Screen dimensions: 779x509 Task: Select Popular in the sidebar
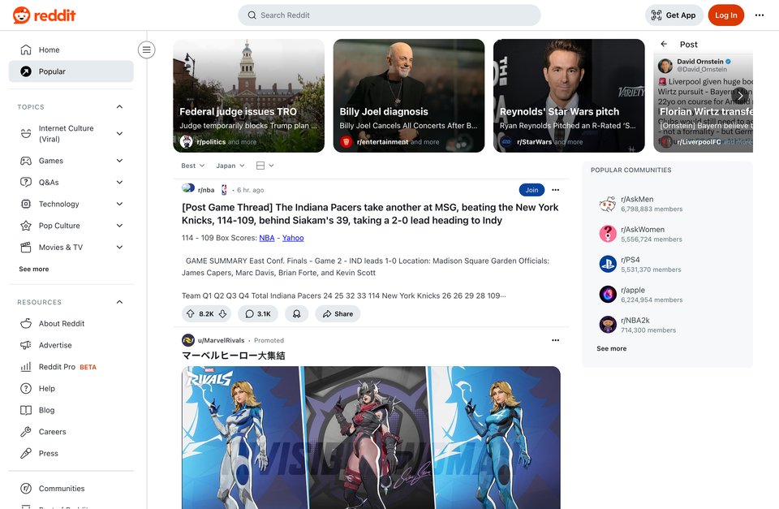point(71,71)
